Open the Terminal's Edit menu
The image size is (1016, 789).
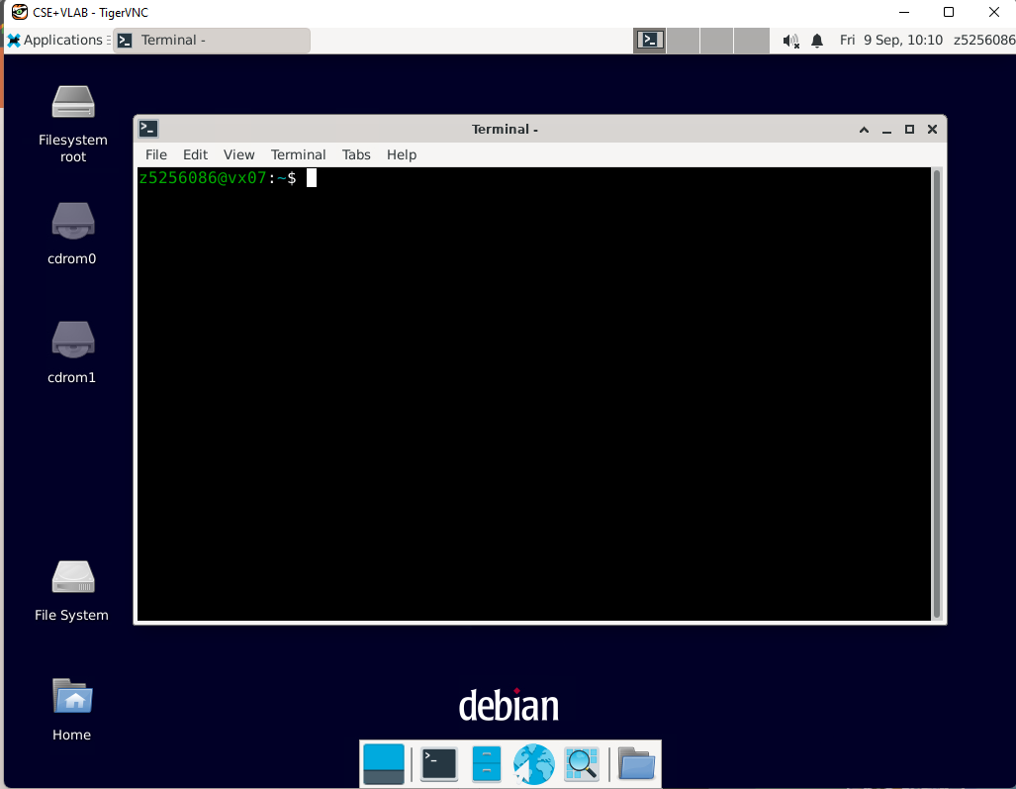tap(195, 154)
